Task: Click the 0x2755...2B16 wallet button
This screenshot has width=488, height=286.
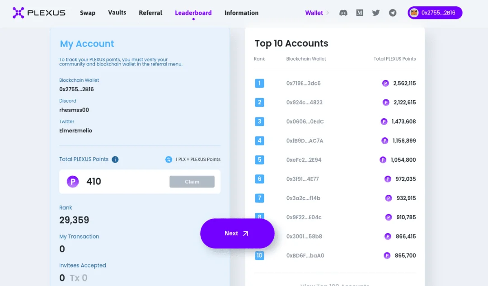Action: [435, 13]
